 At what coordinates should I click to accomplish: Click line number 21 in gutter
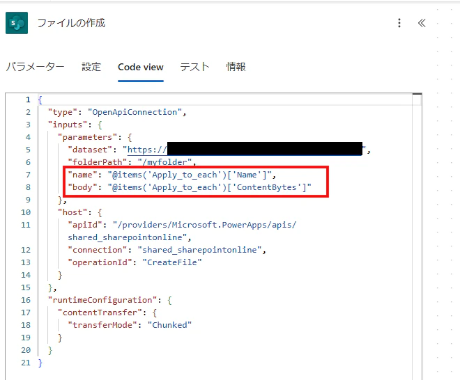(26, 363)
